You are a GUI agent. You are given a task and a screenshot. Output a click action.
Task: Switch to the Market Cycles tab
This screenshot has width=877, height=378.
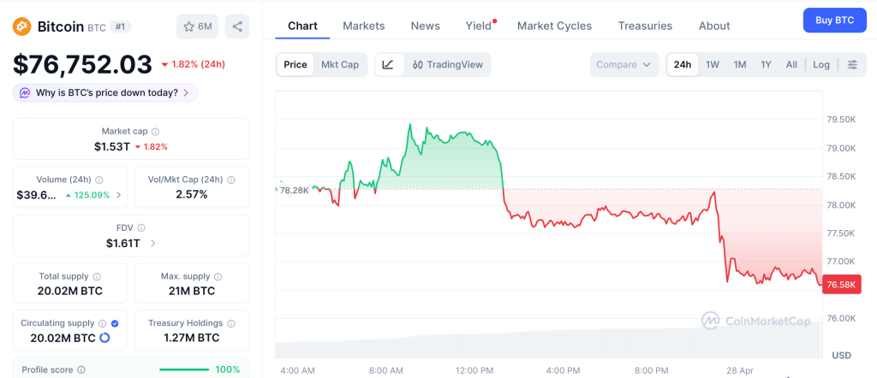[x=554, y=26]
